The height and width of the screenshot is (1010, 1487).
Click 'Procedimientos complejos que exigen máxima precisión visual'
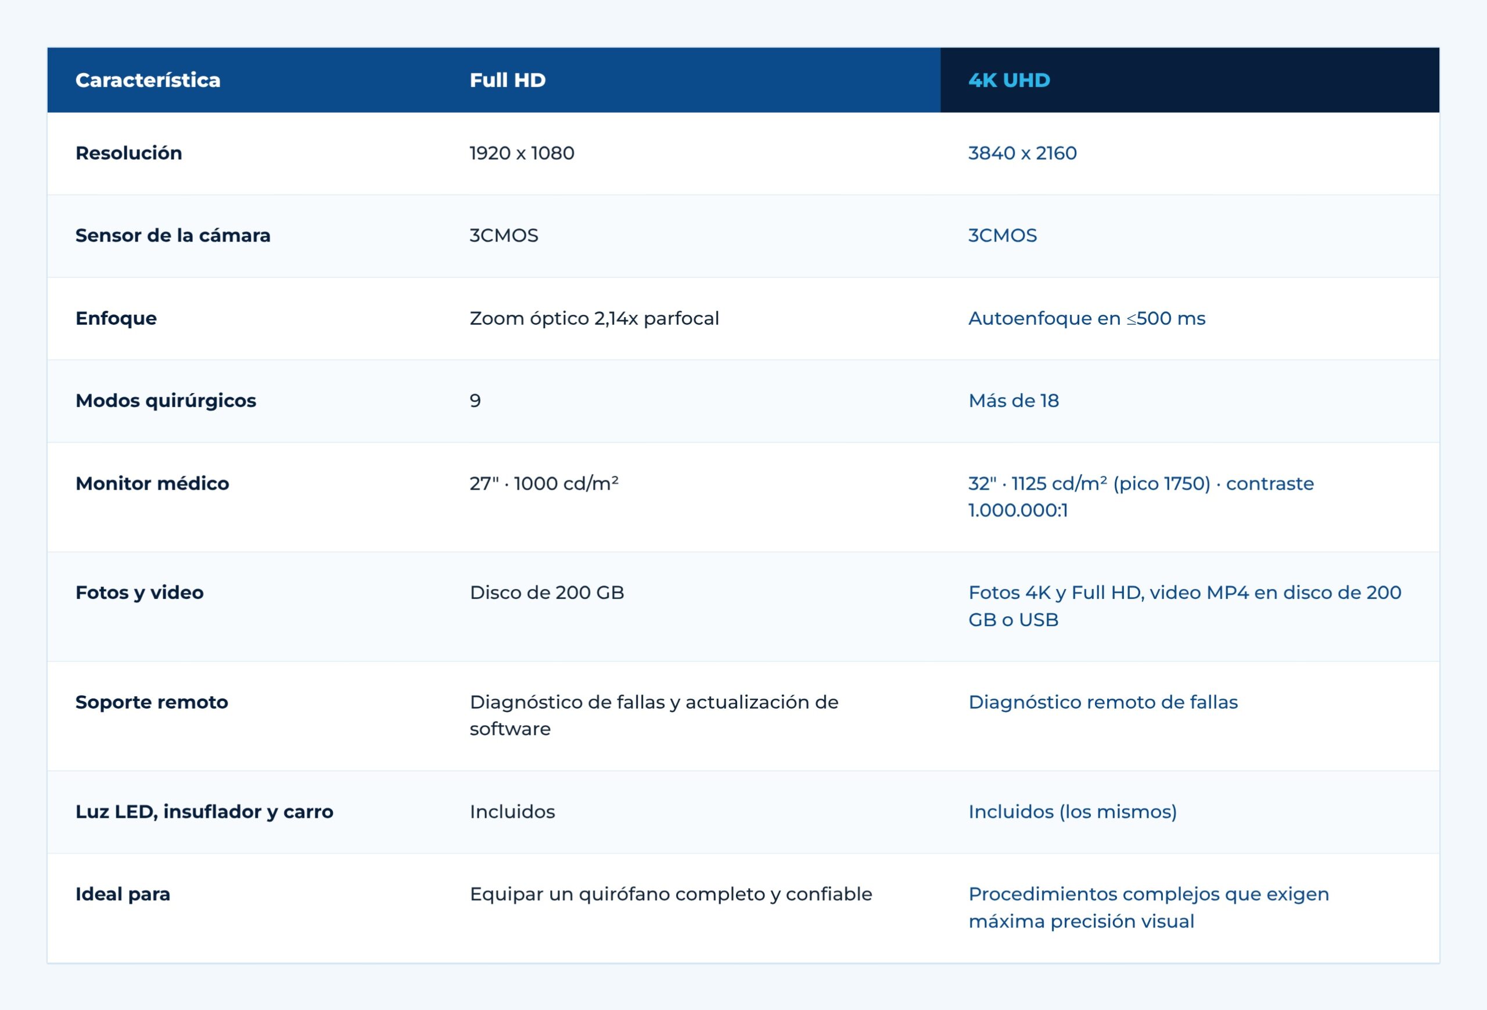(x=1148, y=907)
